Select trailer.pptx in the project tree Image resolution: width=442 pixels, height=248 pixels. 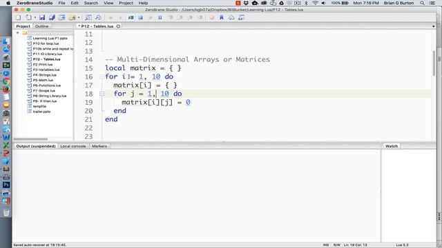41,112
